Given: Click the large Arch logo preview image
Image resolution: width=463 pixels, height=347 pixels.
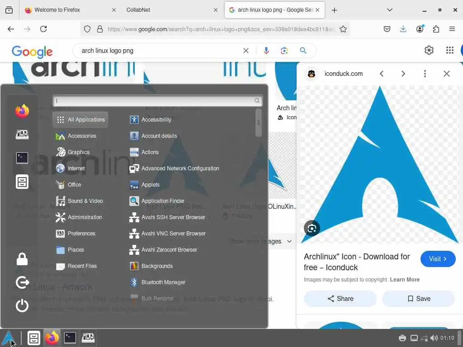Looking at the screenshot, I should pyautogui.click(x=379, y=164).
